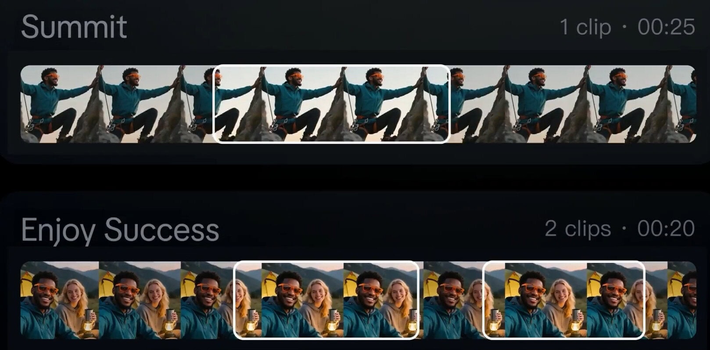Click right edge of second Enjoy Success clip
This screenshot has height=350, width=710.
(644, 300)
